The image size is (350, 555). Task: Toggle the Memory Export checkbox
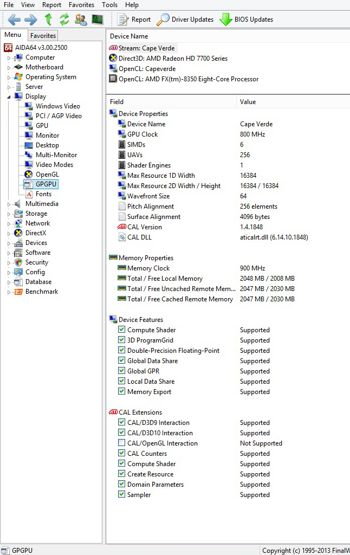tap(121, 391)
